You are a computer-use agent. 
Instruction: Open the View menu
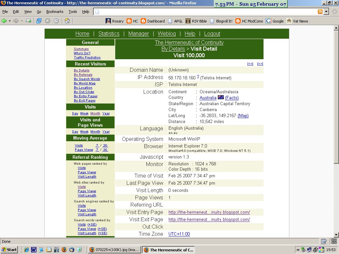coord(28,12)
